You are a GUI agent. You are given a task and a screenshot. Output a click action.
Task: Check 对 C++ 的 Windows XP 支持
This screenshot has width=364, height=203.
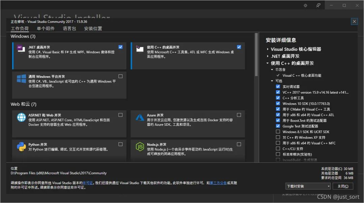point(278,137)
